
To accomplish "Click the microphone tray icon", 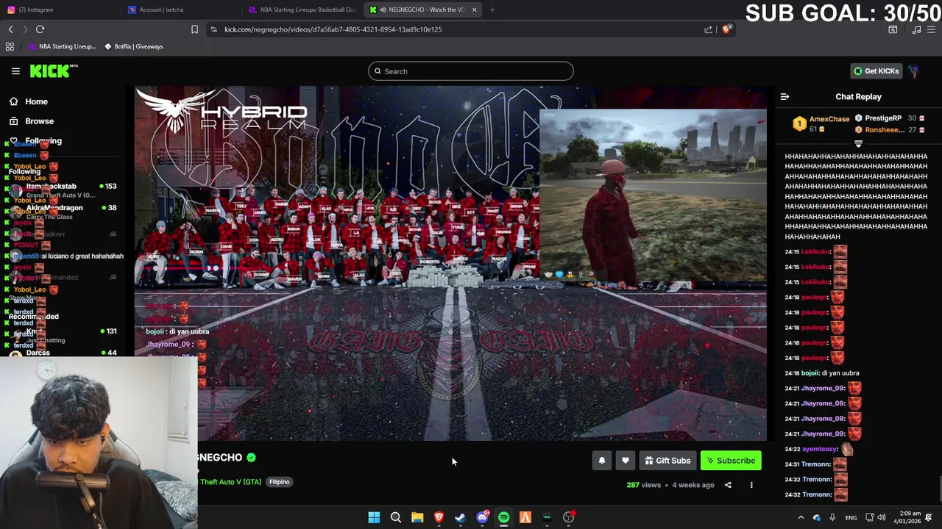I will 832,518.
